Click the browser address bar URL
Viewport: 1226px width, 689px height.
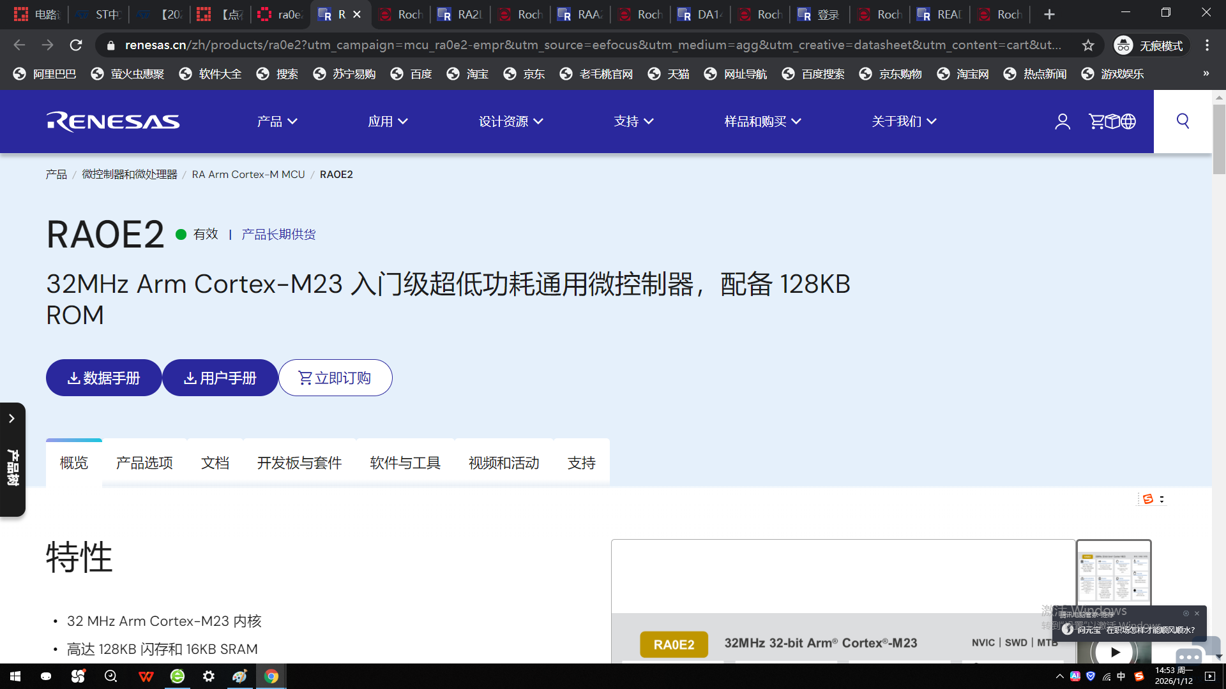593,45
